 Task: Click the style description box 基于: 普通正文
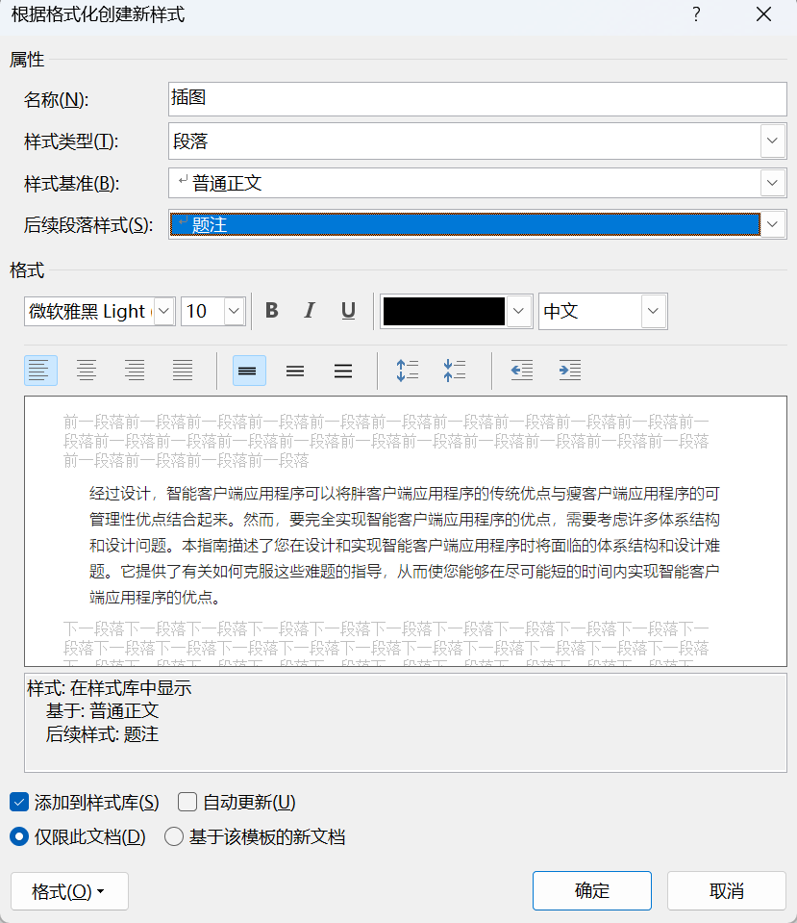406,723
